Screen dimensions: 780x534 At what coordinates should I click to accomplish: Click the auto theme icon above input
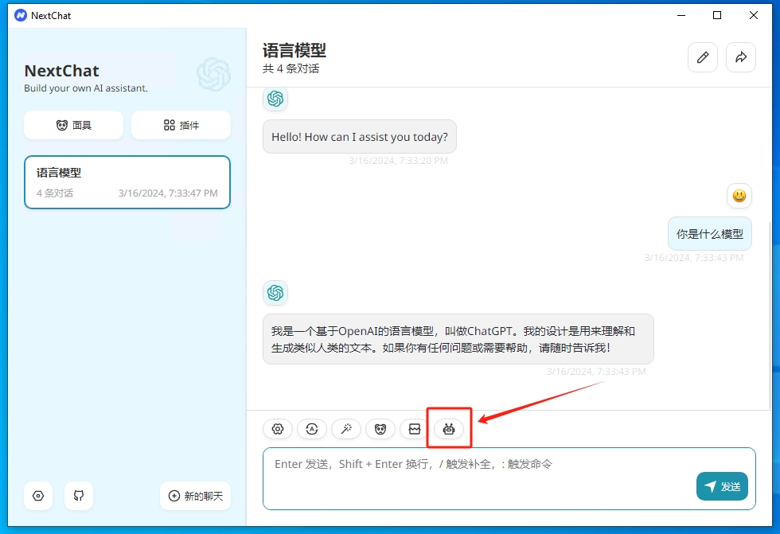click(312, 429)
